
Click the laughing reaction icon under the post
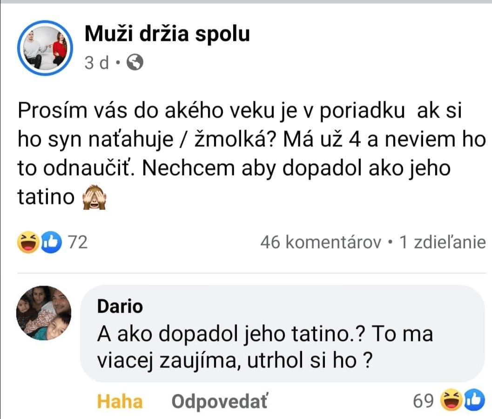pos(27,242)
